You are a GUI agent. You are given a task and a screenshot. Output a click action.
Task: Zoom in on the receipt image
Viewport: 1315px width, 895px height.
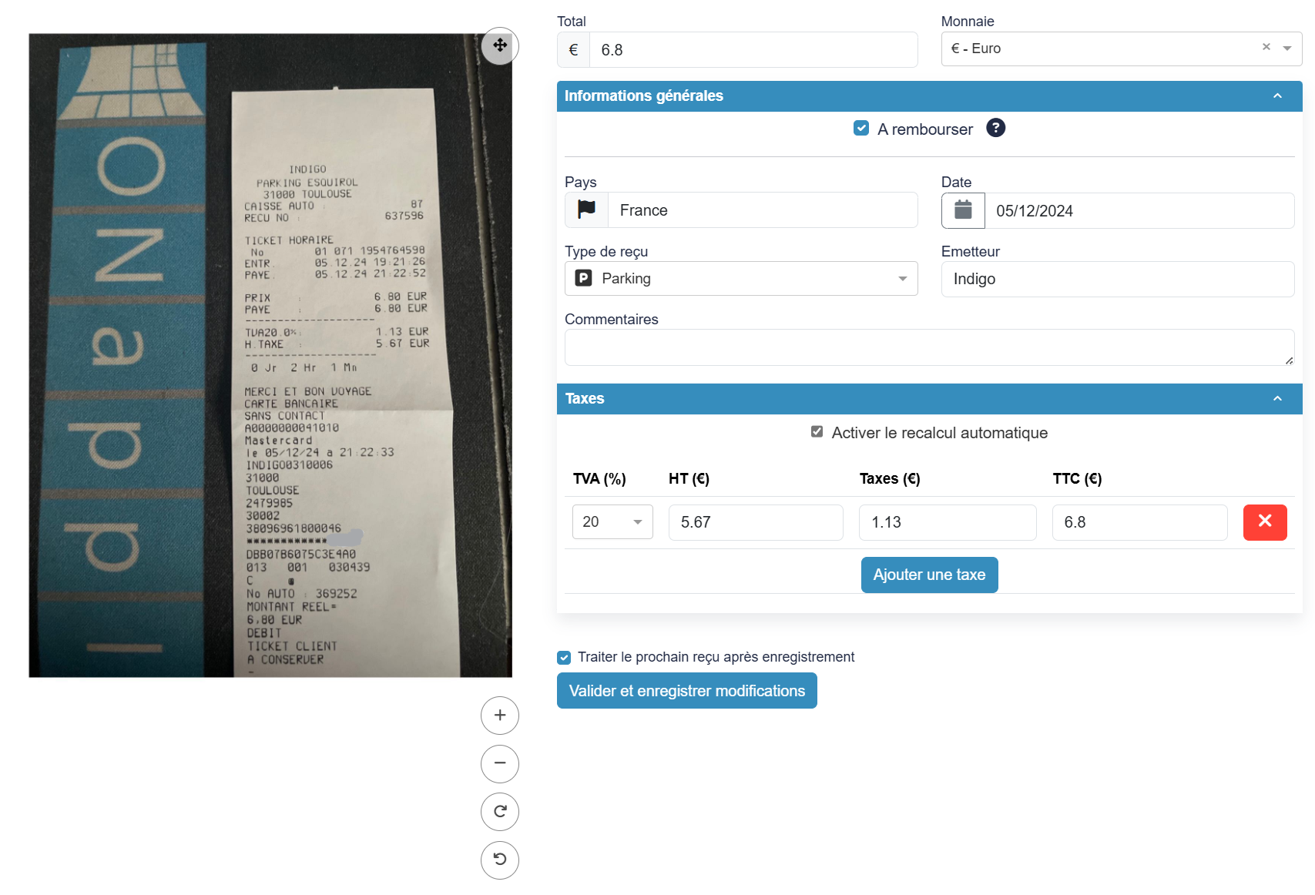tap(499, 715)
